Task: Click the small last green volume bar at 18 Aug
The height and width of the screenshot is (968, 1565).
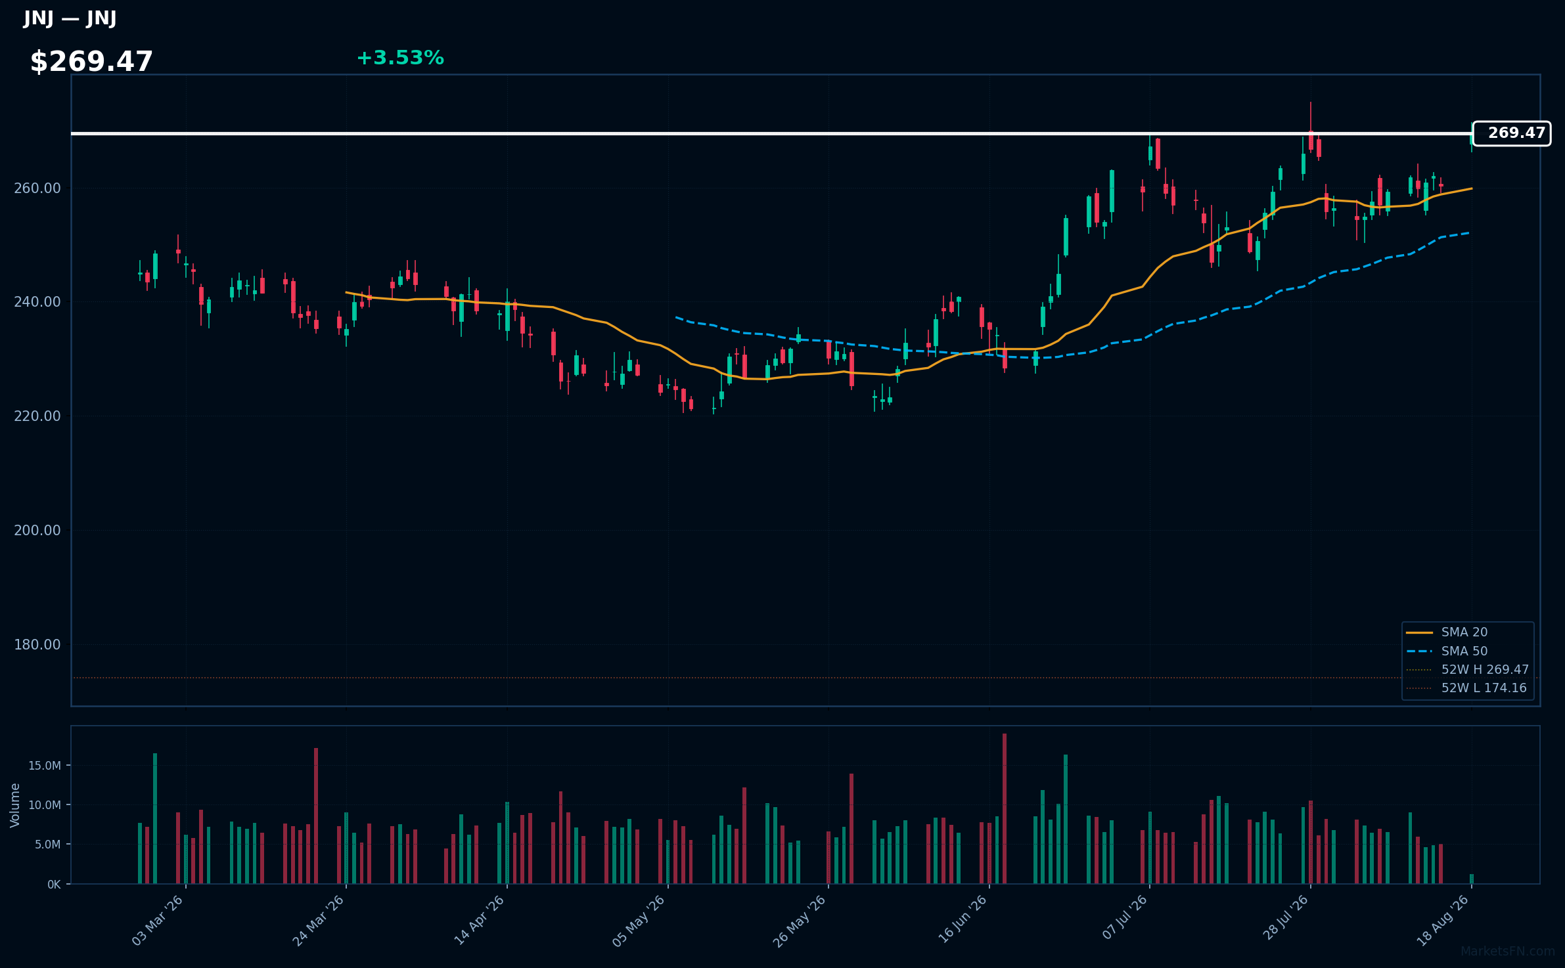Action: point(1472,879)
